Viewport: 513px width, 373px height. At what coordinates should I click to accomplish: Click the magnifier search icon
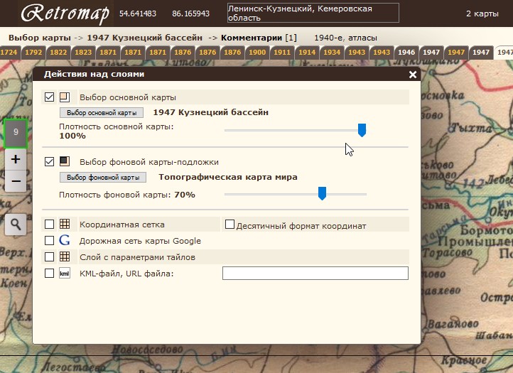point(16,225)
